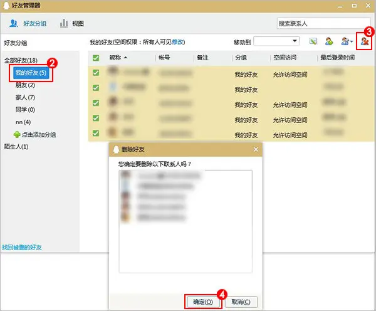Screen dimensions: 376x311
Task: Select 全部好友(18) group
Action: (21, 60)
